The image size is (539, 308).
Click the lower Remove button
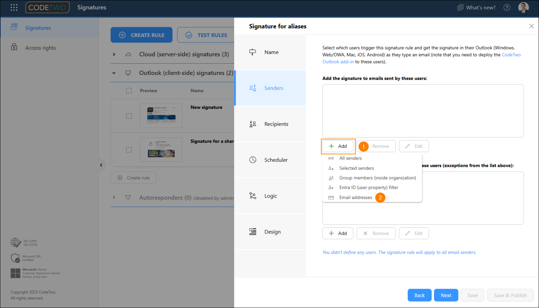pyautogui.click(x=376, y=233)
